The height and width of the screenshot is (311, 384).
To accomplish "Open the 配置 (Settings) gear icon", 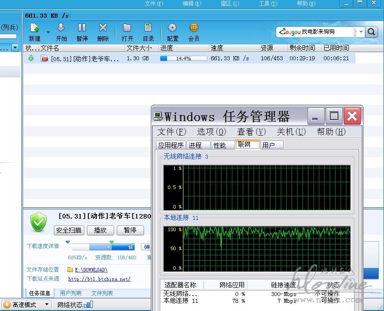I will point(173,29).
